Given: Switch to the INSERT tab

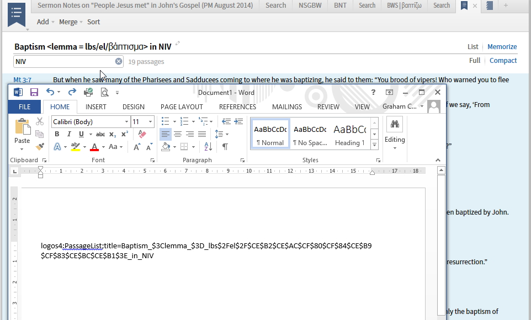Looking at the screenshot, I should (96, 106).
